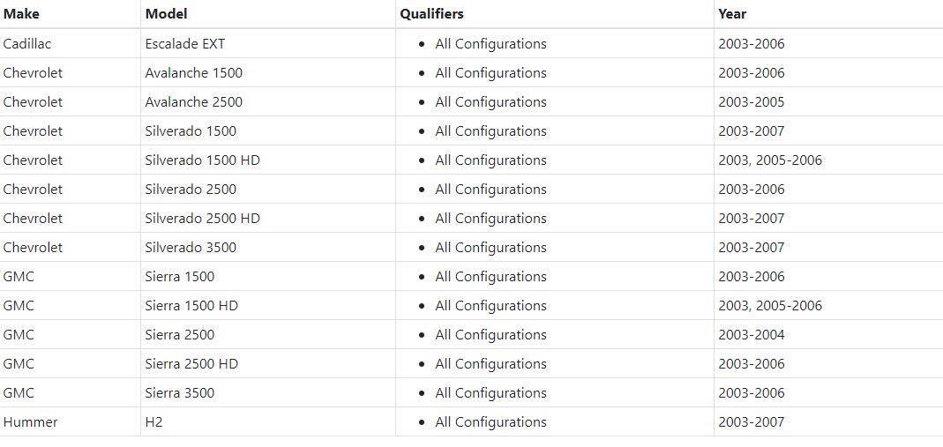Click the Qualifiers column header

point(431,14)
